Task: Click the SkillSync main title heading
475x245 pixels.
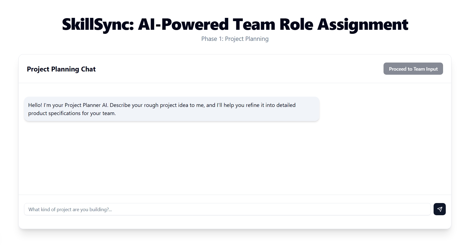Action: click(235, 24)
